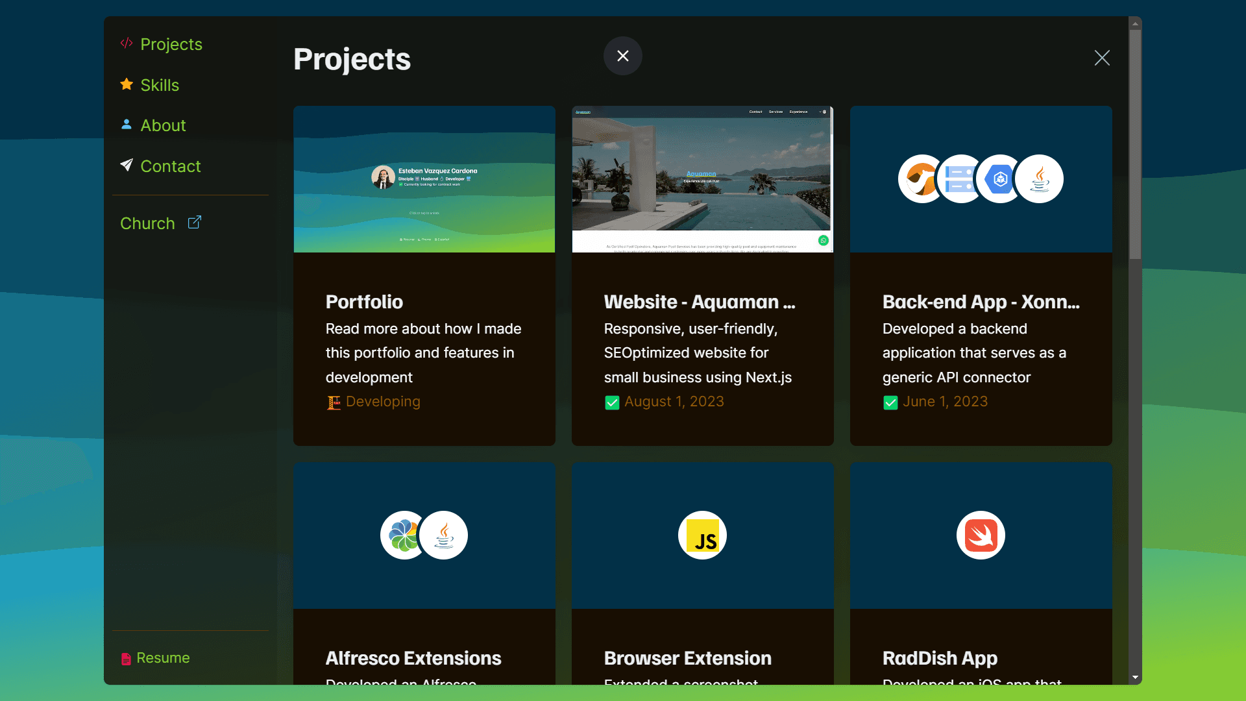
Task: Click the Java icon on Alfresco Extensions card
Action: tap(444, 535)
